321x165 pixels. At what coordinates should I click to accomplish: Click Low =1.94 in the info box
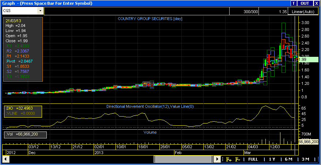click(15, 31)
